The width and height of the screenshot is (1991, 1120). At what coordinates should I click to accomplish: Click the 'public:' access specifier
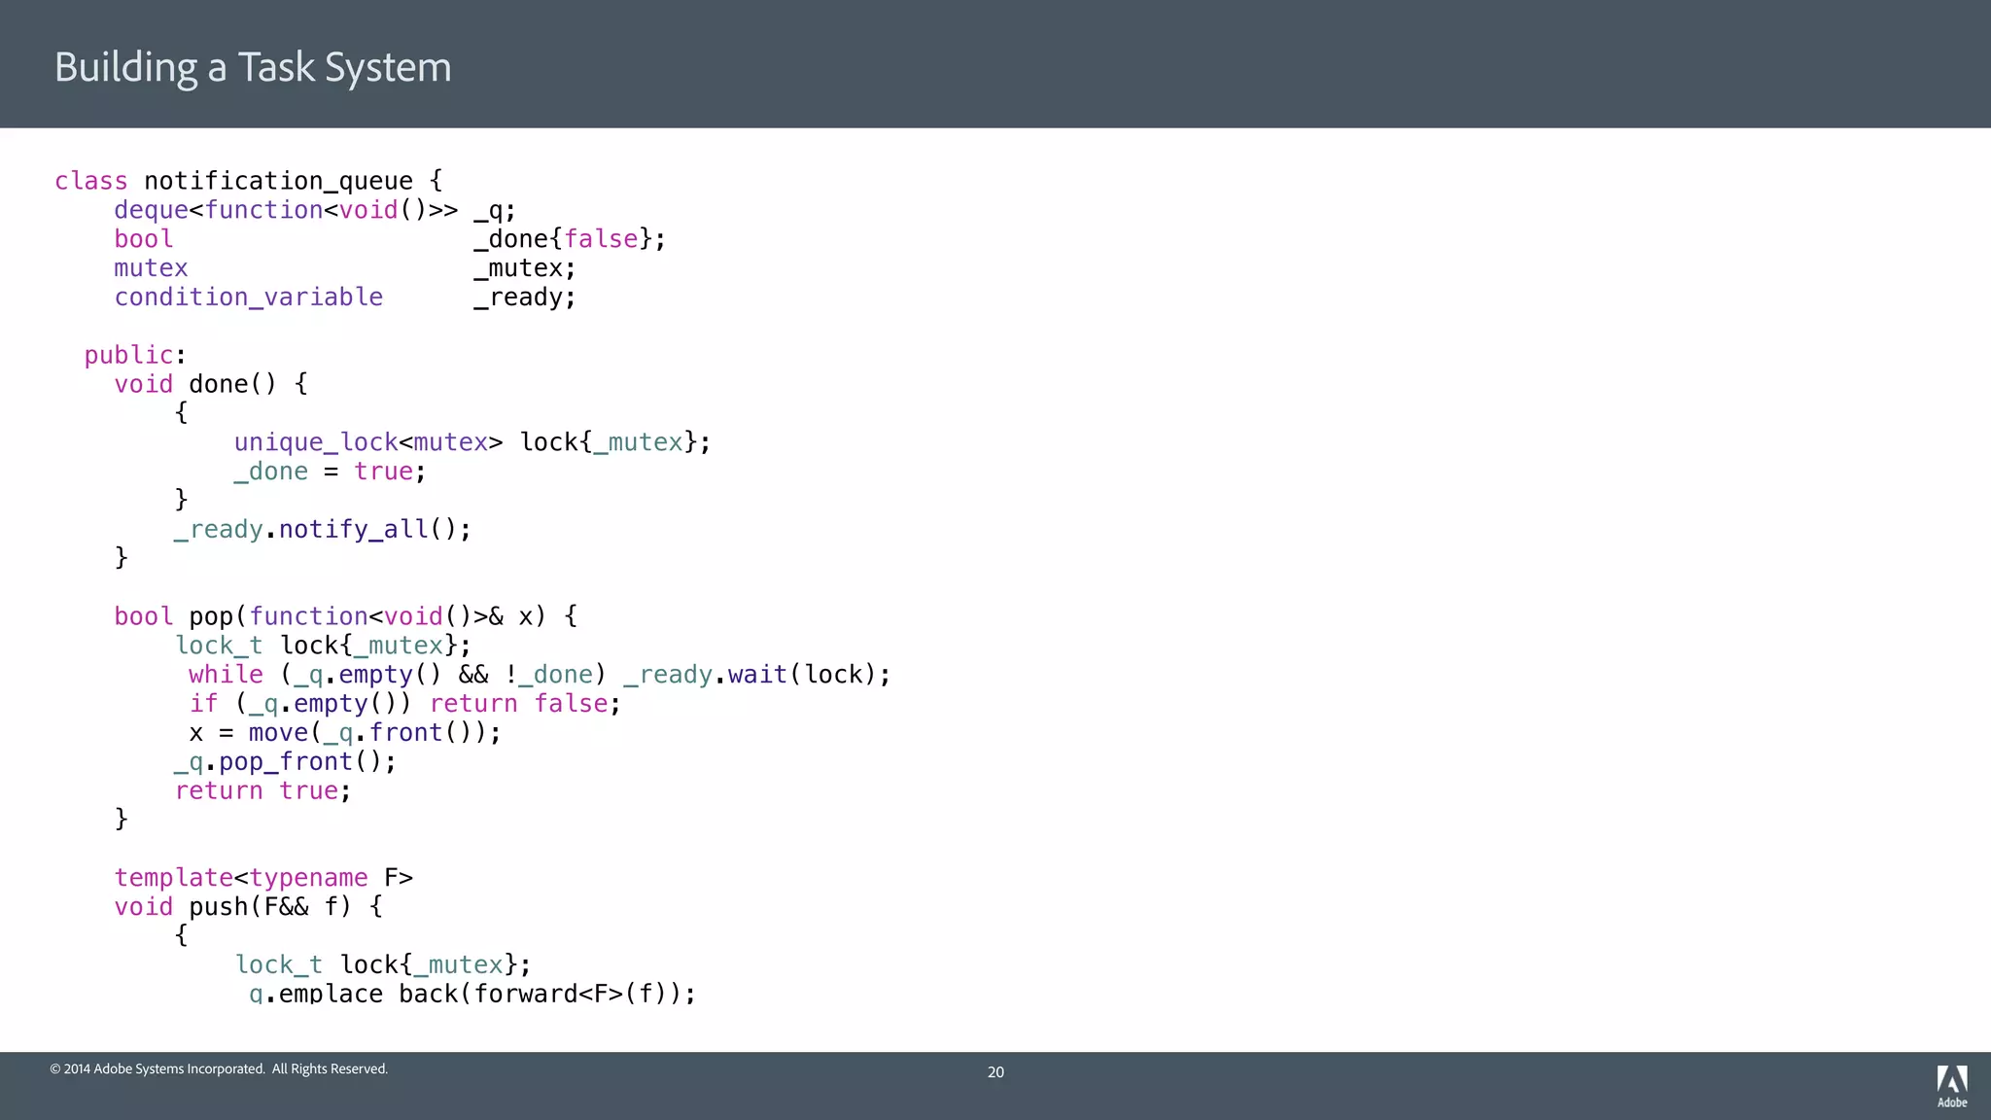pyautogui.click(x=134, y=355)
